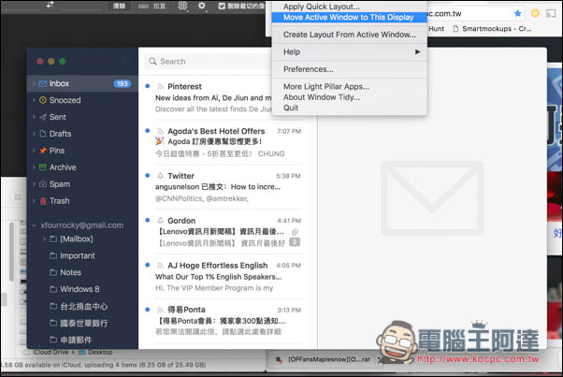Click the swap arrows icon in top toolbar
Image resolution: width=563 pixels, height=377 pixels.
pos(50,5)
